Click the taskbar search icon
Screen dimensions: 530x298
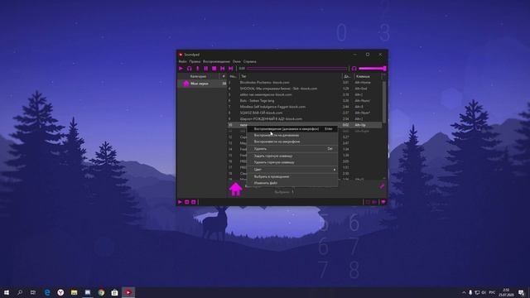tap(20, 292)
